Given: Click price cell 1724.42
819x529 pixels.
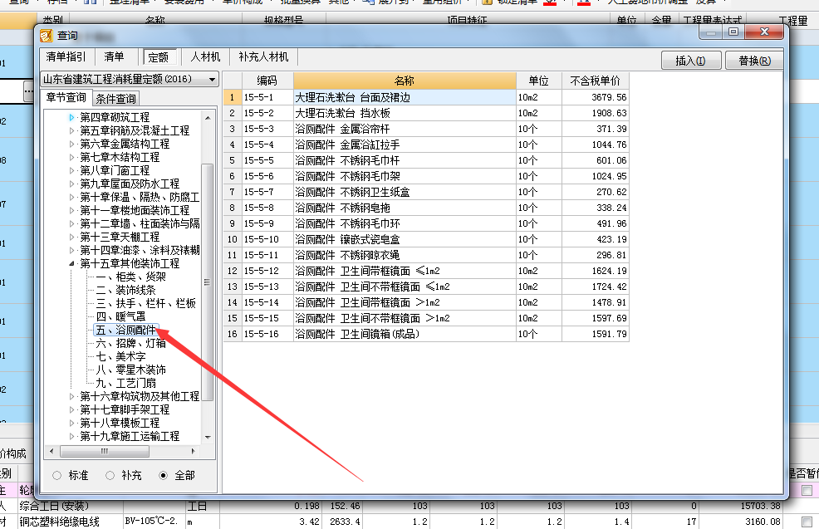Looking at the screenshot, I should click(596, 287).
